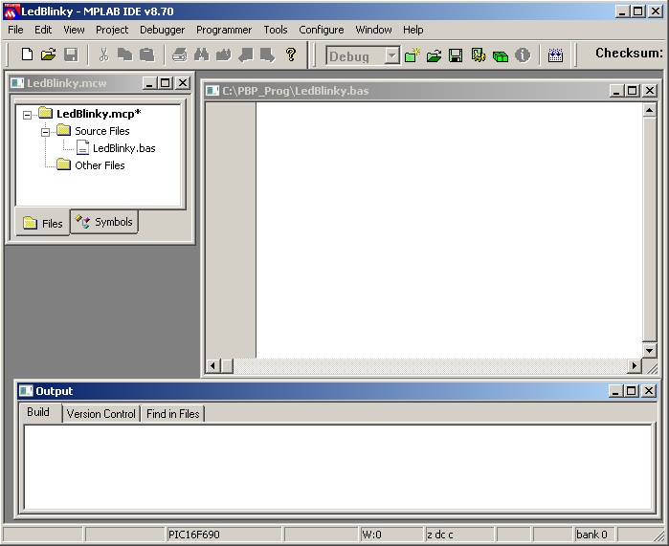This screenshot has height=546, width=669.
Task: Switch to the Version Control tab
Action: click(x=100, y=413)
